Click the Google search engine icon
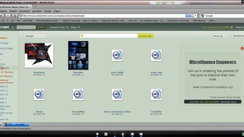This screenshot has width=244, height=137. click(202, 16)
